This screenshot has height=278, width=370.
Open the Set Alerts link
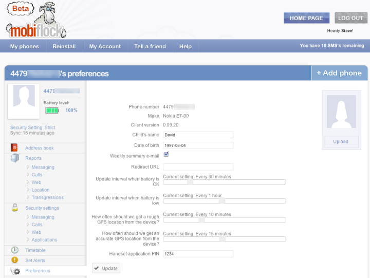click(x=35, y=261)
